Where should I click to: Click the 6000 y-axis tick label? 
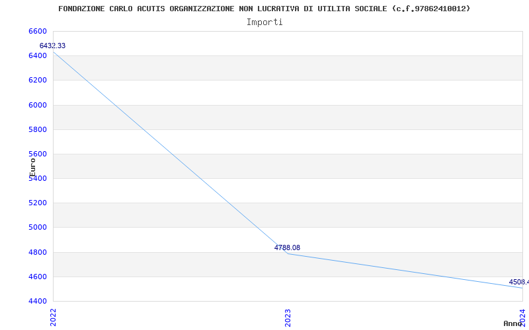click(38, 105)
